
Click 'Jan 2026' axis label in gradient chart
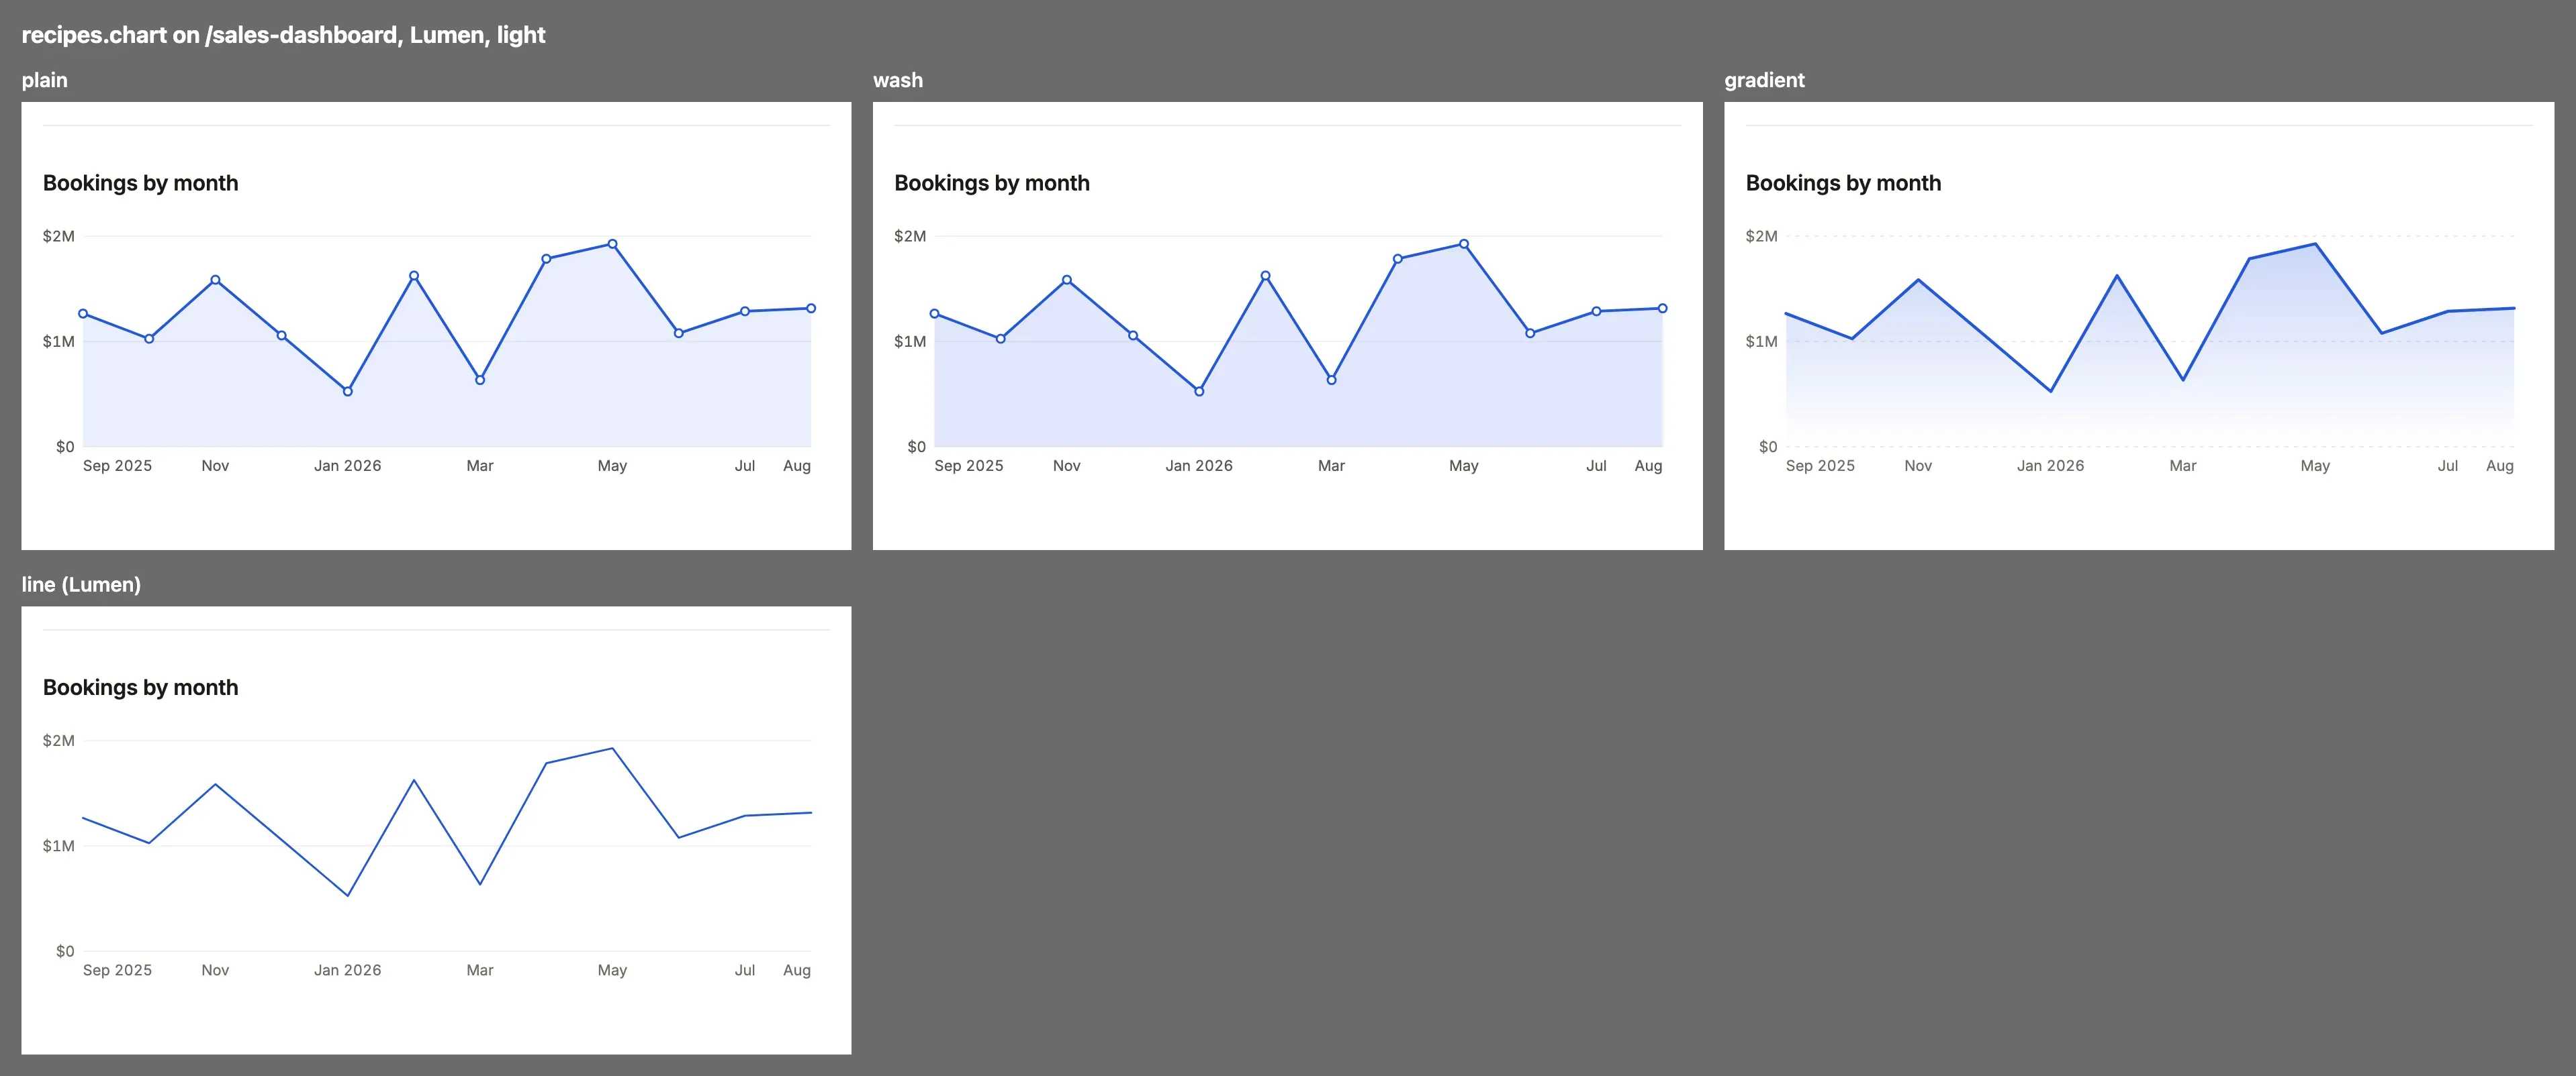pos(2050,466)
